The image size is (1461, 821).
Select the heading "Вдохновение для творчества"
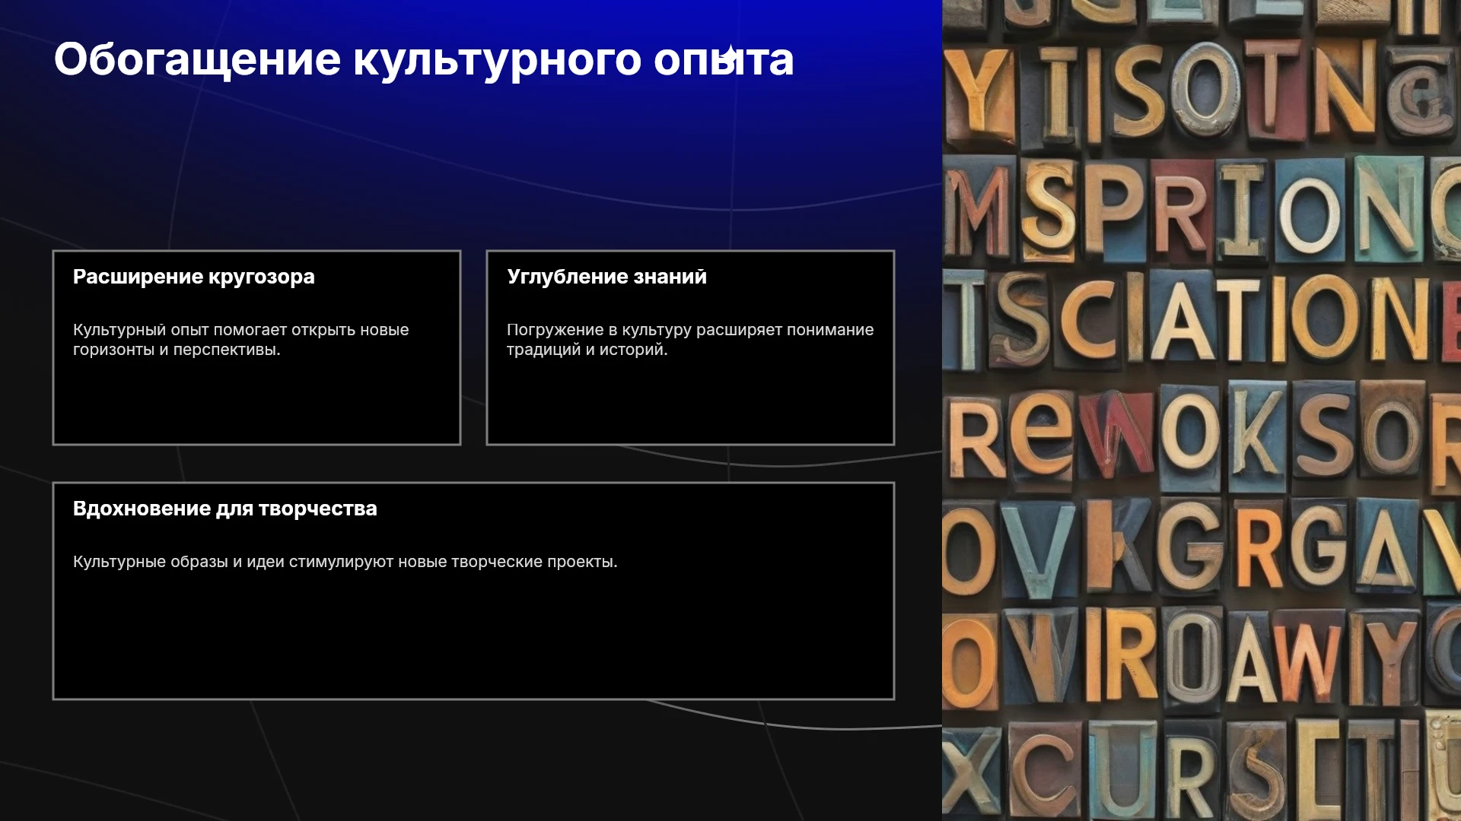click(x=224, y=509)
